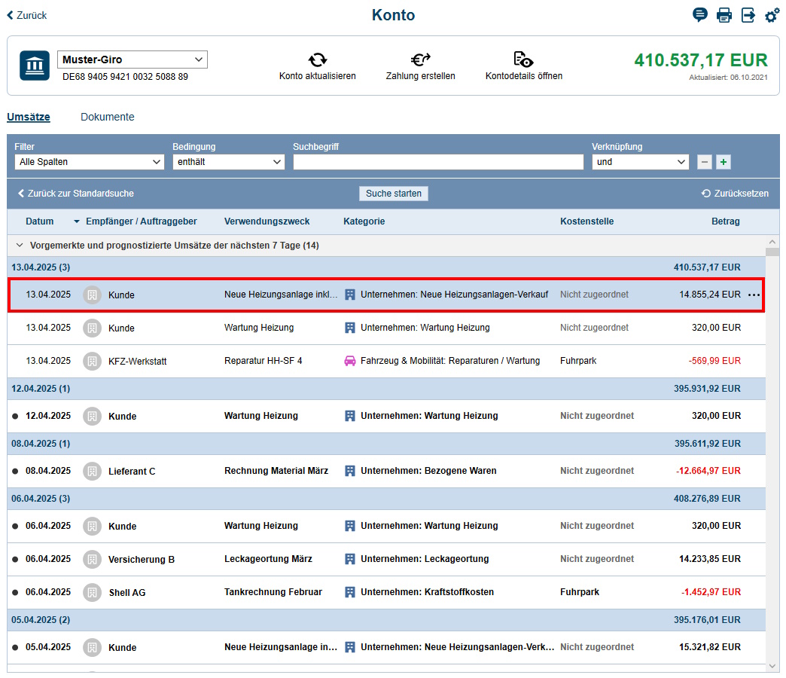Switch to the Dokumente tab
Viewport: 786px width, 678px height.
coord(107,117)
